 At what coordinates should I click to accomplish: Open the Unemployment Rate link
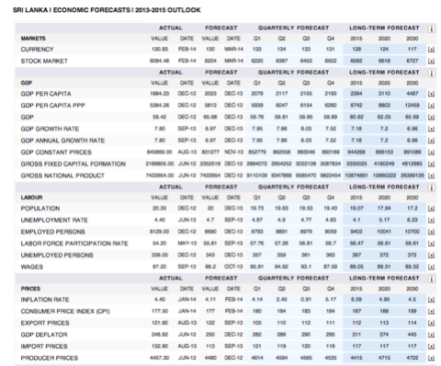pos(54,220)
